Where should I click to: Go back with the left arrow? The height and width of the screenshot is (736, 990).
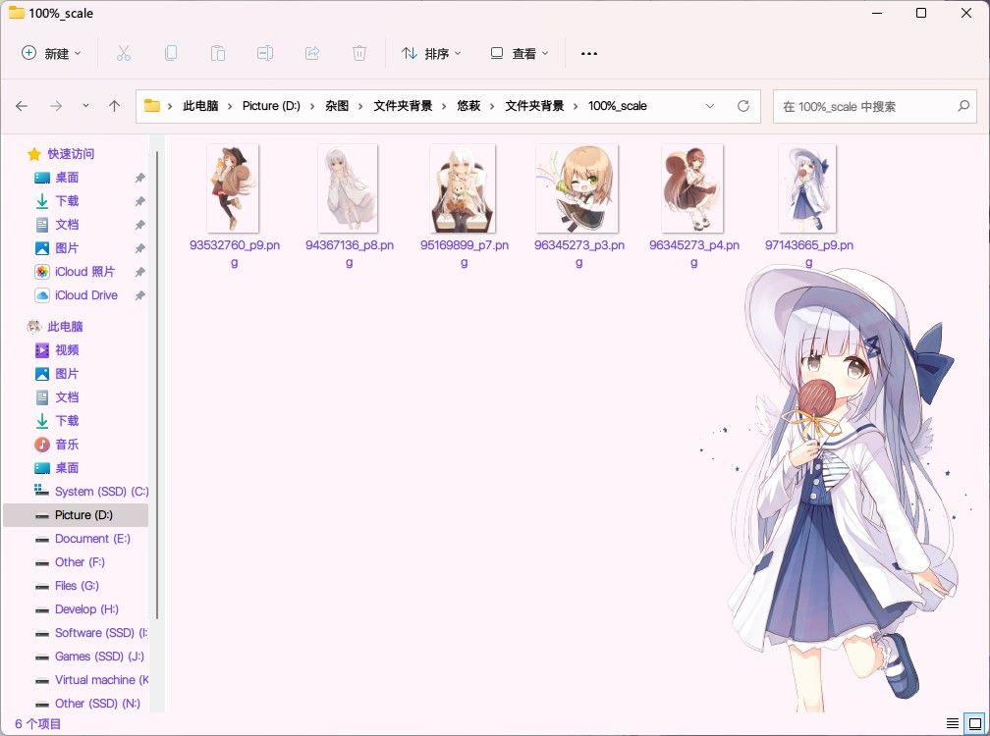(x=22, y=106)
